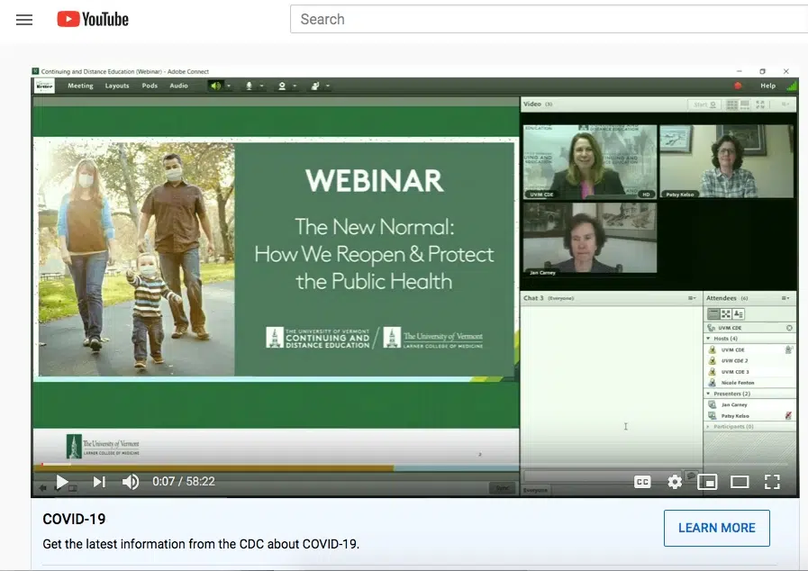The height and width of the screenshot is (571, 808).
Task: Open the speaker options dropdown arrow
Action: click(229, 86)
